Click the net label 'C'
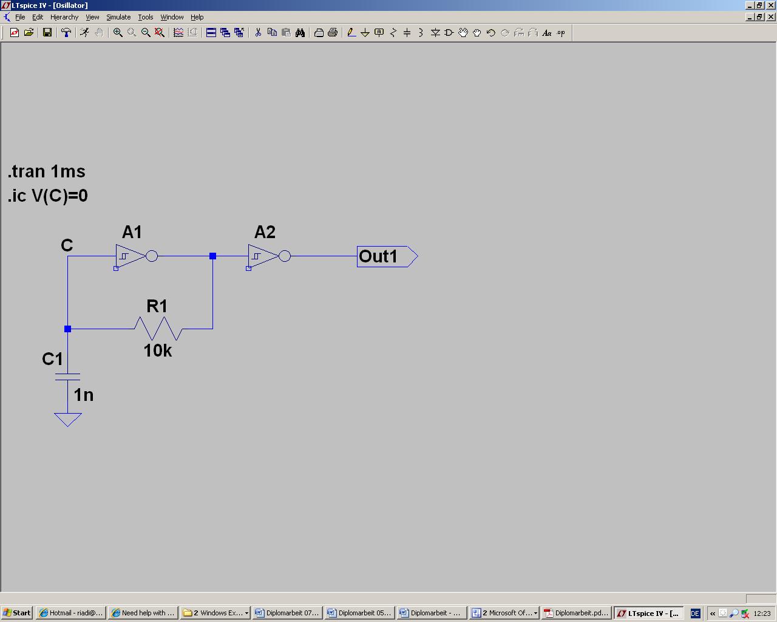The image size is (777, 622). 67,245
